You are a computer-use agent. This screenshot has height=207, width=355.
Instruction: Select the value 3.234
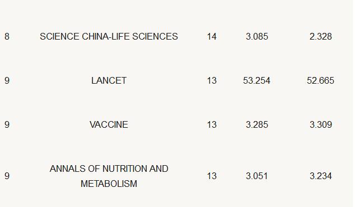[x=321, y=176]
